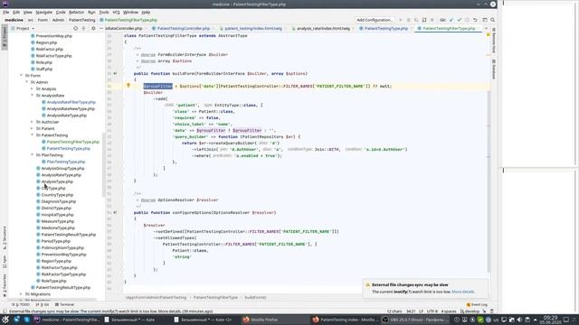Open the TODO tool window
Screen dimensions: 579x325
tap(22, 305)
